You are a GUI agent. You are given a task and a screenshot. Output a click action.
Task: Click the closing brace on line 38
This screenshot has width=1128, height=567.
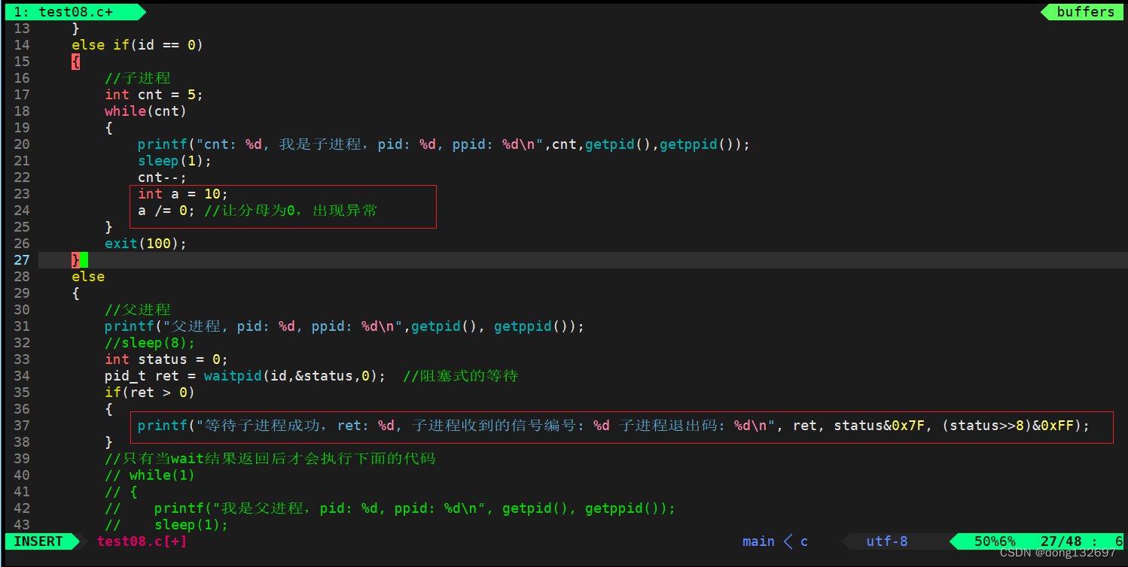(x=108, y=442)
